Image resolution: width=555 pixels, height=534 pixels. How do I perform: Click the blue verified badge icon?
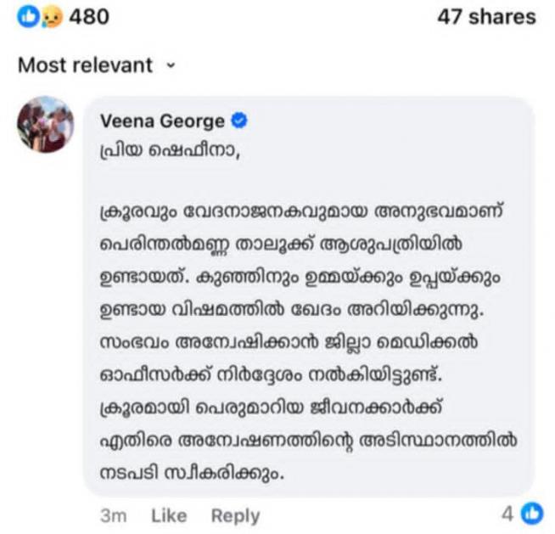[x=239, y=121]
